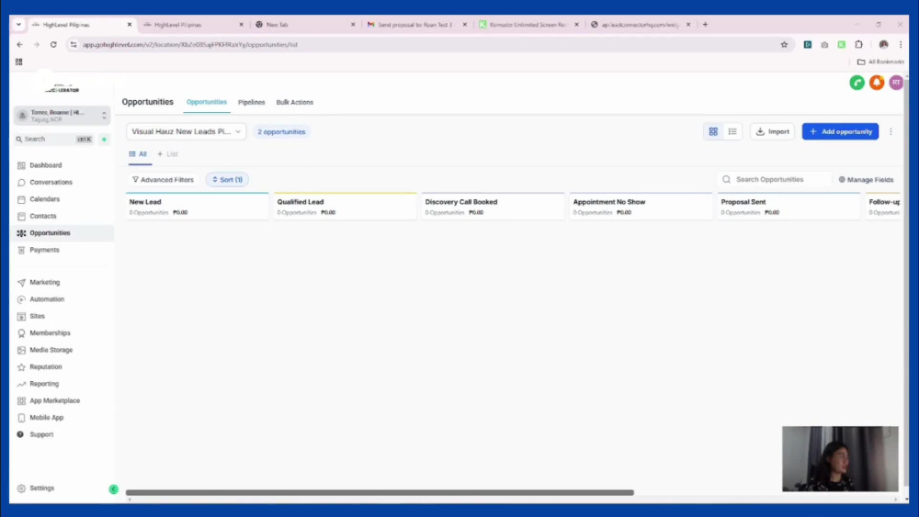Close the Komodor screen recorder tab

click(x=577, y=25)
